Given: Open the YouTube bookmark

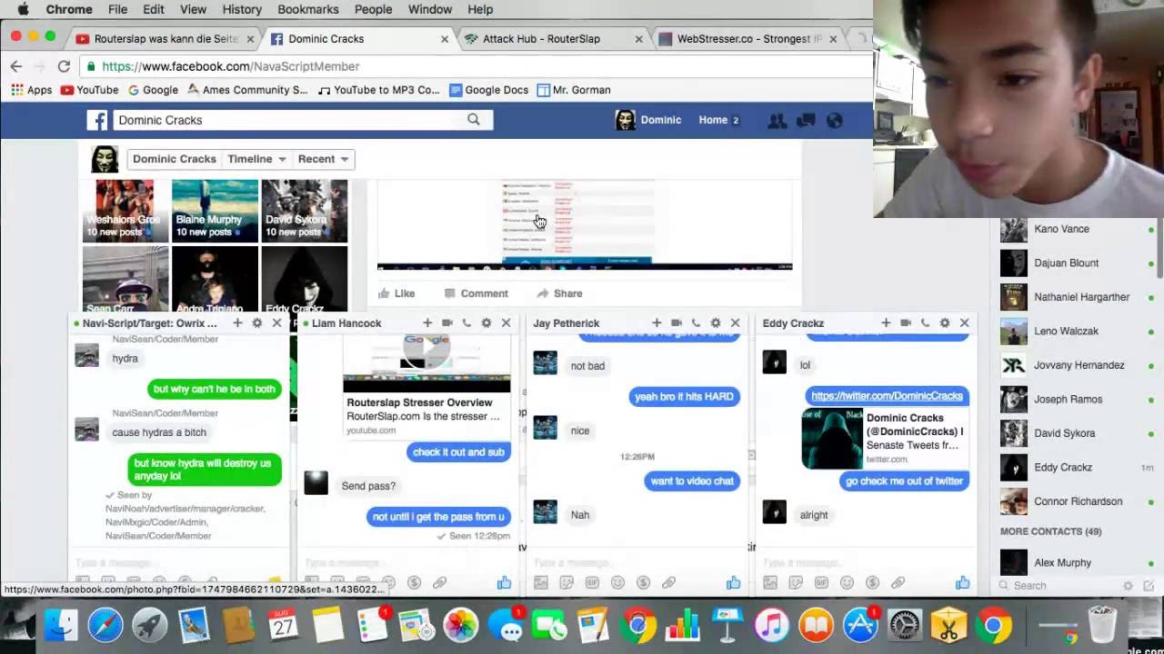Looking at the screenshot, I should pos(89,90).
